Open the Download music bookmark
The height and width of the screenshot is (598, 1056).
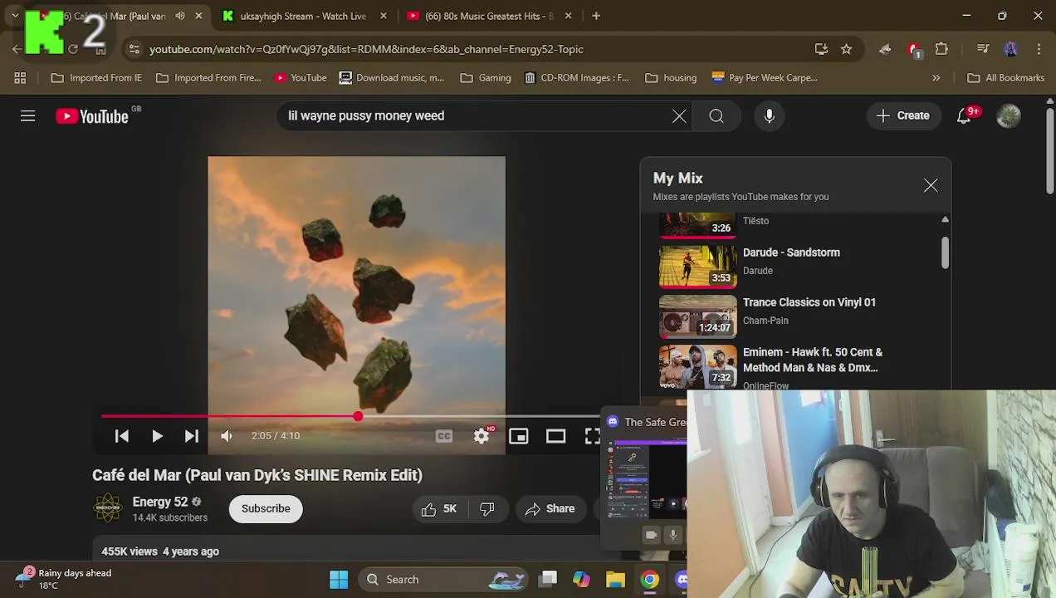[391, 78]
